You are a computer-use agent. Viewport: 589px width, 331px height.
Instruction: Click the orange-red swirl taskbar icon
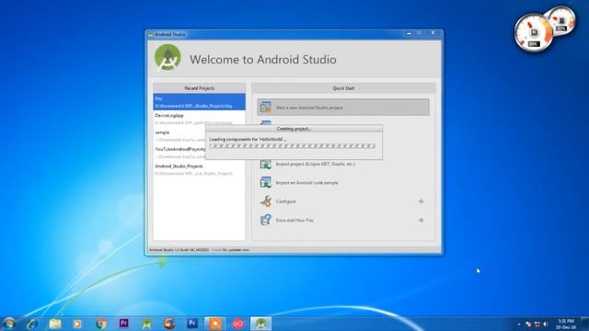pos(169,324)
